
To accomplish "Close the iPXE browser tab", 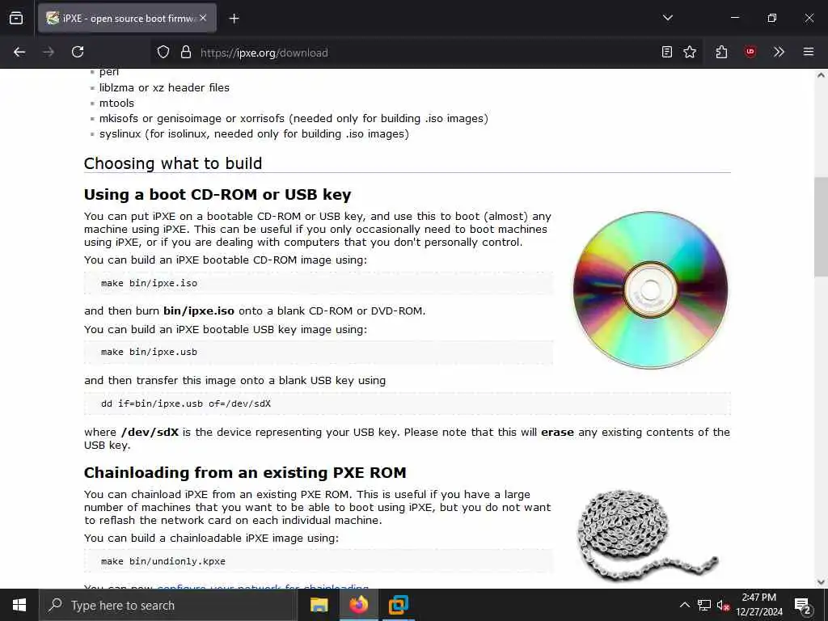I will coord(203,18).
